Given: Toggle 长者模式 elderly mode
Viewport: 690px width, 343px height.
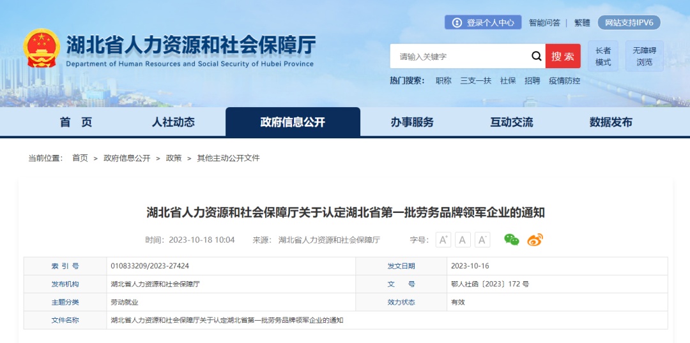Looking at the screenshot, I should (x=603, y=56).
